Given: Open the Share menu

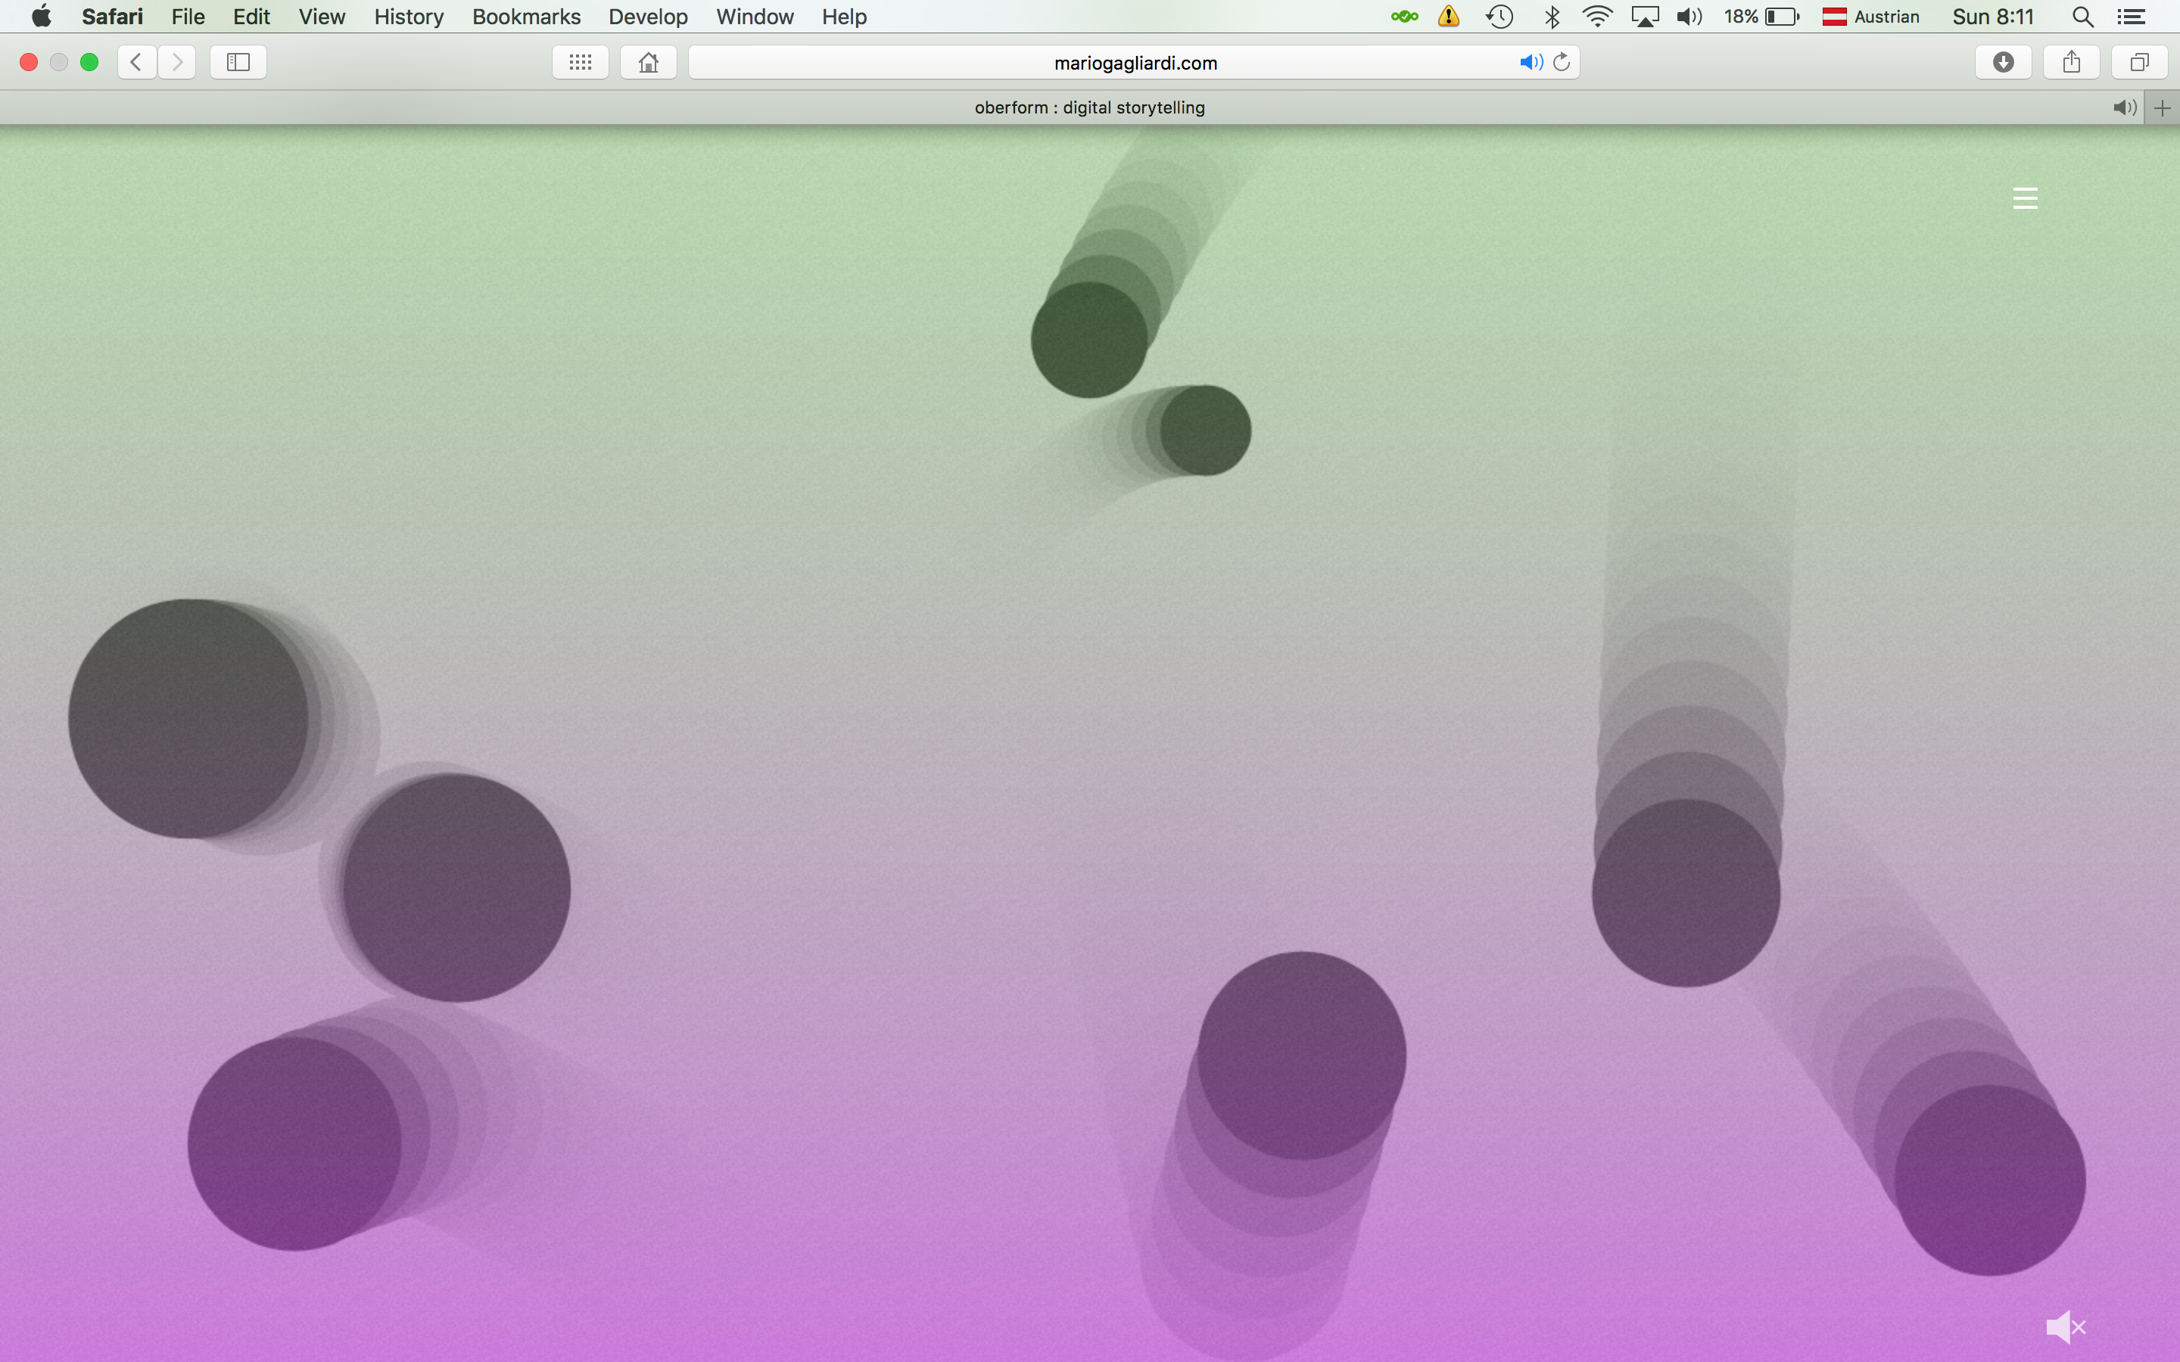Looking at the screenshot, I should tap(2072, 62).
